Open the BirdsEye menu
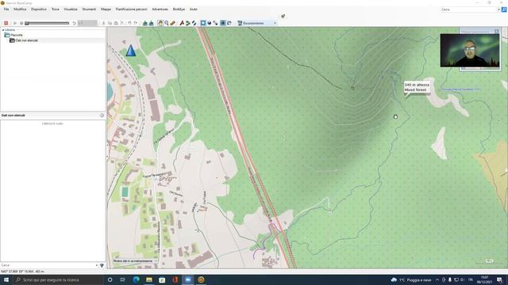Viewport: 508px width, 285px height. [x=179, y=9]
